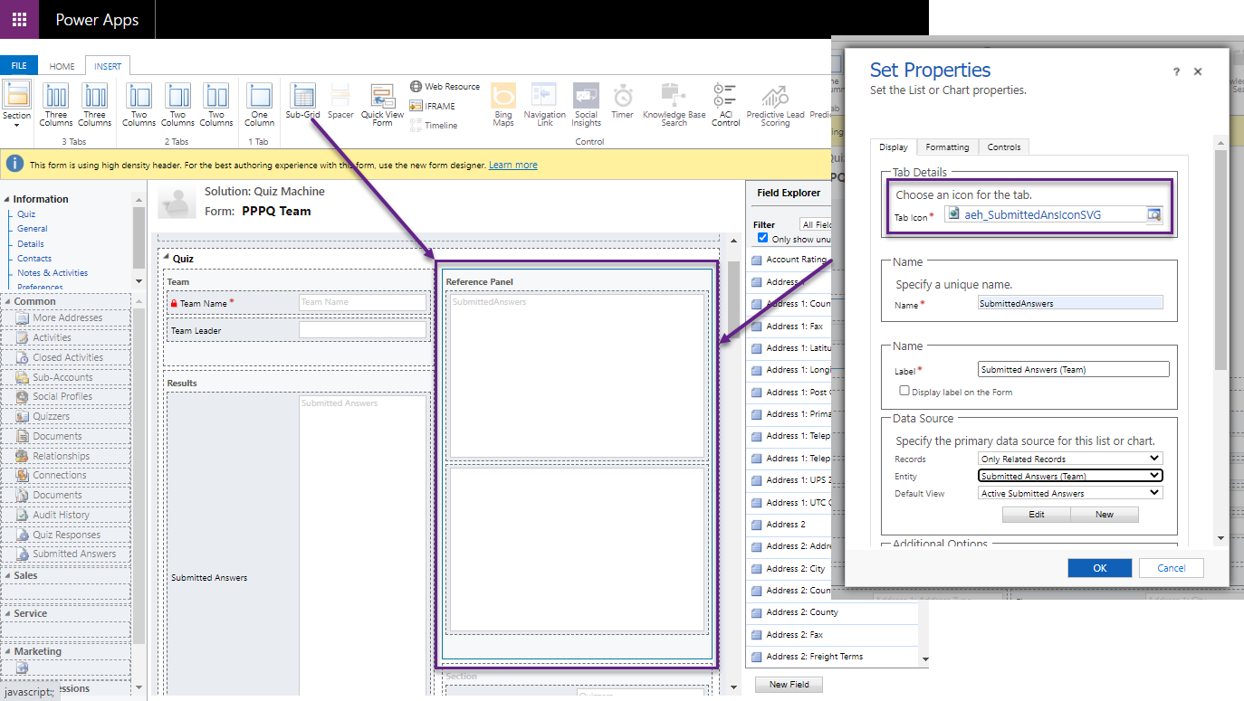Open the Default View dropdown
This screenshot has height=701, width=1244.
point(1069,492)
